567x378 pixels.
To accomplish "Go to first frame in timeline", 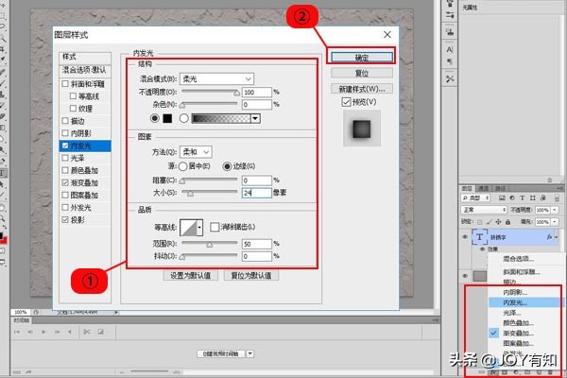I will (17, 332).
